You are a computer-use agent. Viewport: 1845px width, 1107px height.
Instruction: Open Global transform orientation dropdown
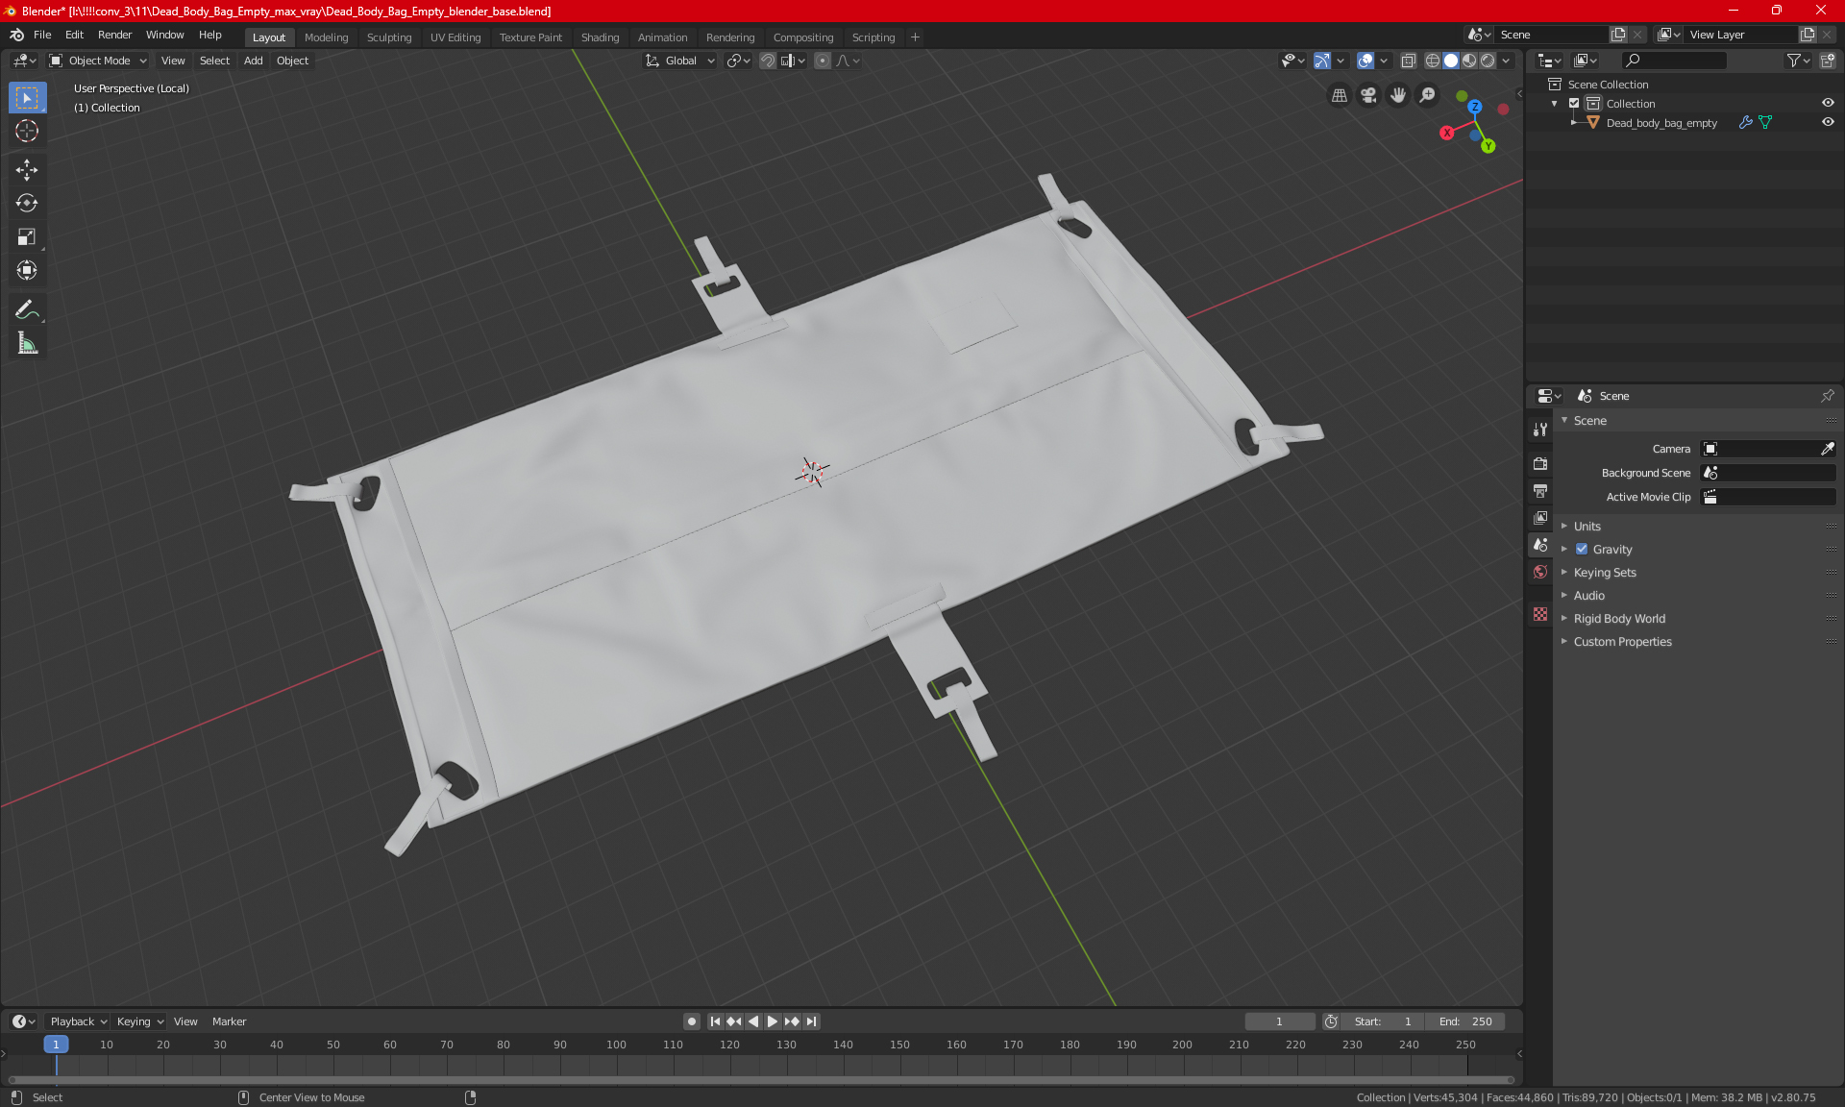(x=680, y=61)
